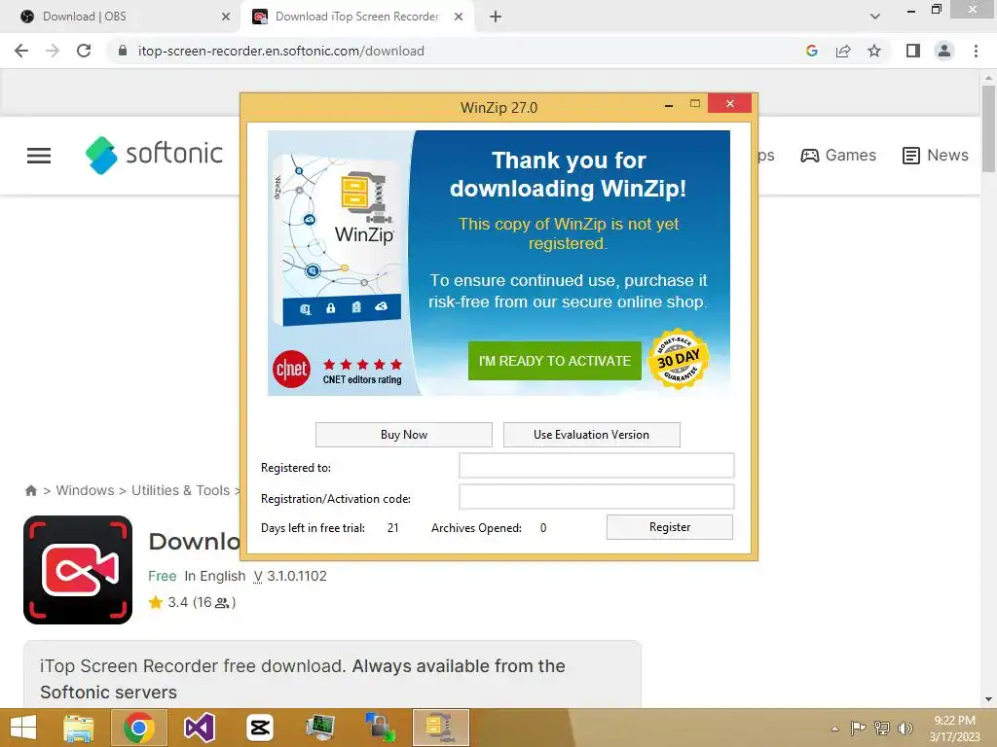Select the Download iTop Screen Recorder tab
The image size is (997, 747).
[356, 17]
